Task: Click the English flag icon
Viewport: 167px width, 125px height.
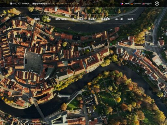Action: [144, 4]
